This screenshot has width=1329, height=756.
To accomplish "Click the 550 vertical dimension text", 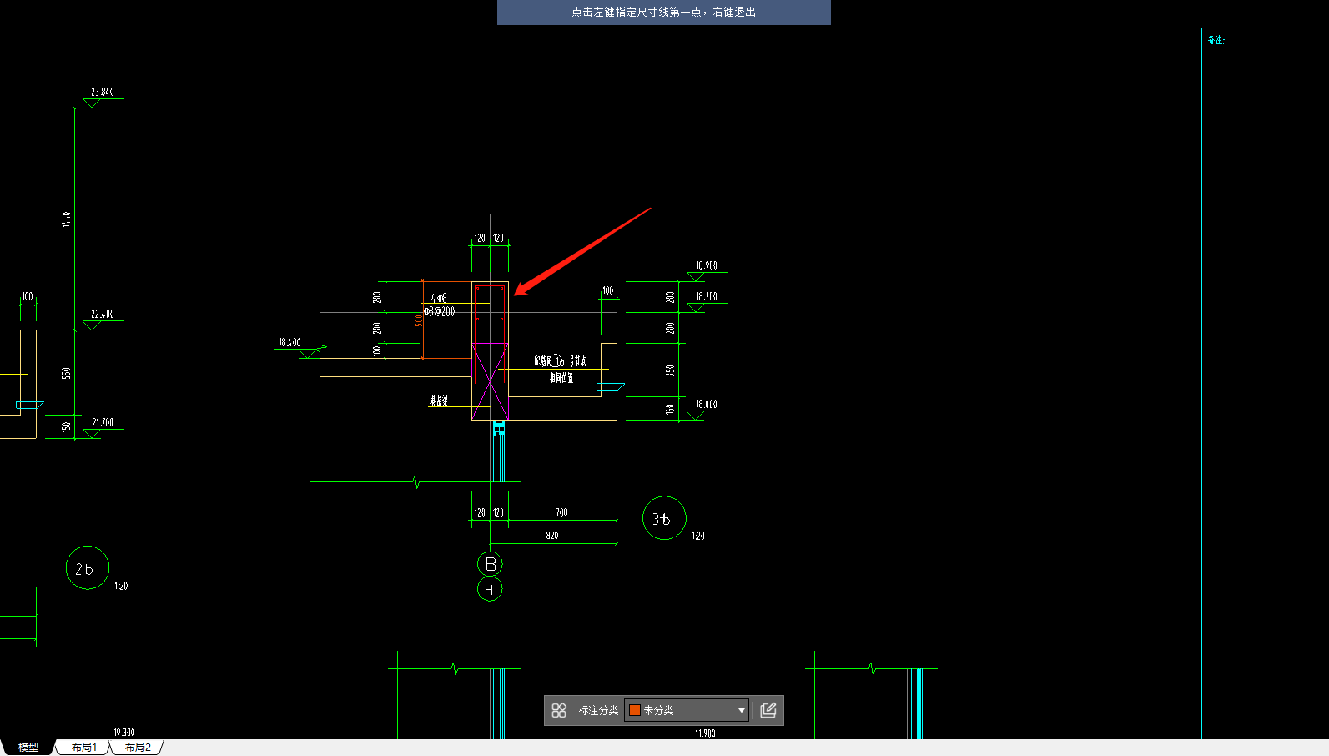I will coord(66,373).
